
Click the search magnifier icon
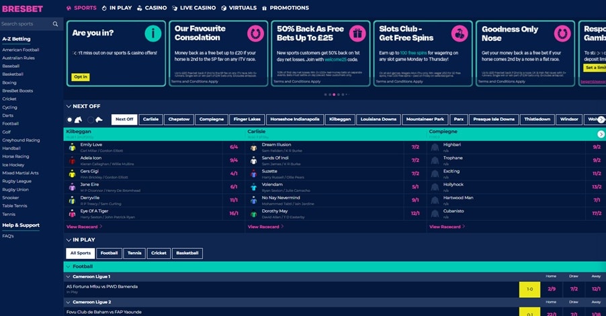pyautogui.click(x=55, y=24)
